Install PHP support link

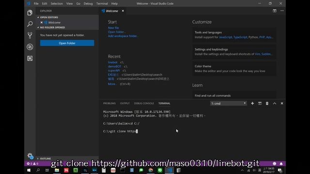point(262,37)
